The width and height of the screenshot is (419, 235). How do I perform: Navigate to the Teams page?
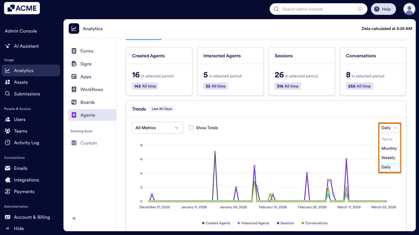pos(20,131)
